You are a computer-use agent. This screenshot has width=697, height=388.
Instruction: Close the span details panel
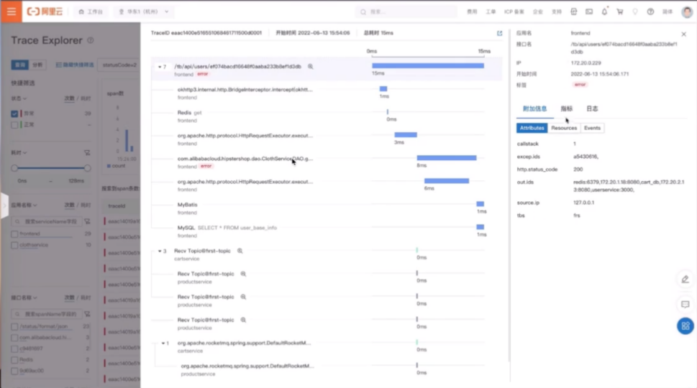point(683,34)
